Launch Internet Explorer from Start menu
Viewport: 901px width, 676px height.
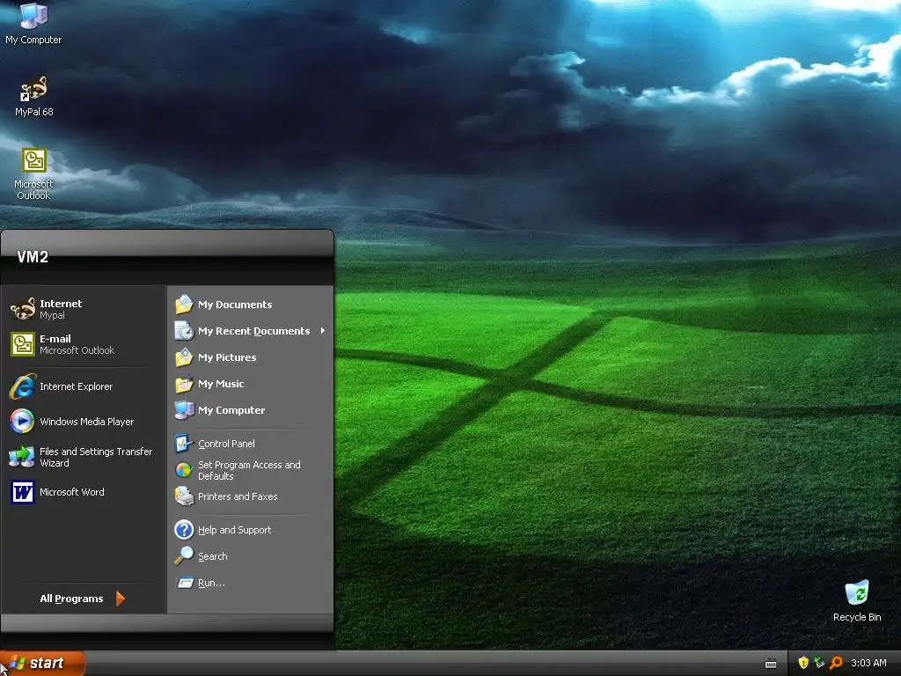[x=84, y=386]
